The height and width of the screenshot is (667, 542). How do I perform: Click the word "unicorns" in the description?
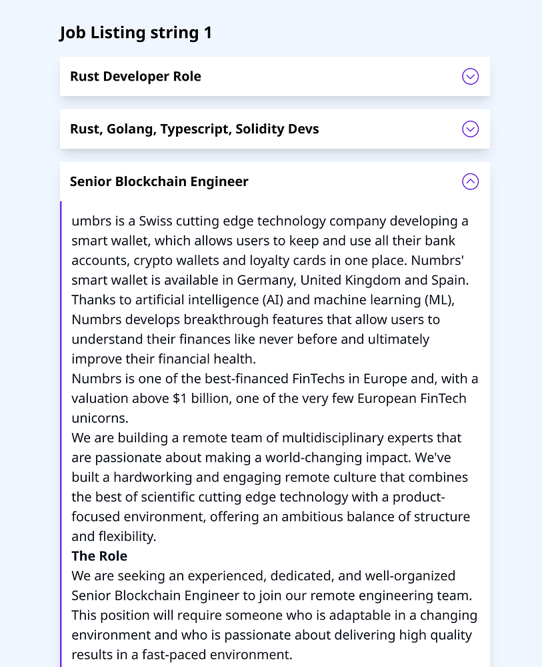coord(99,418)
